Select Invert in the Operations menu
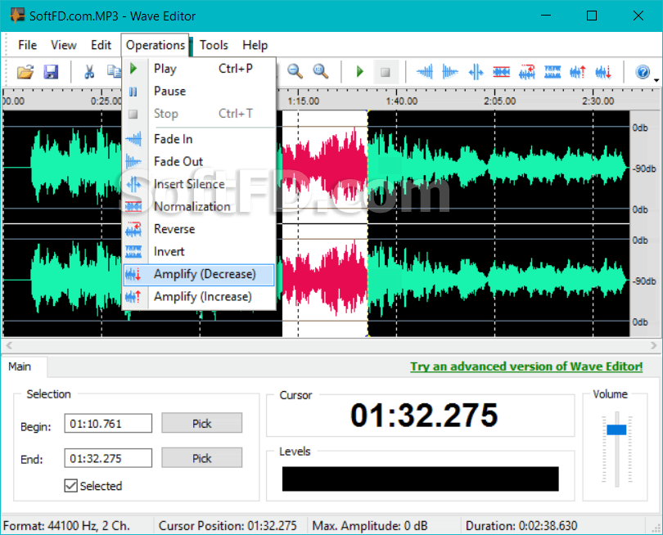The image size is (663, 535). coord(199,251)
